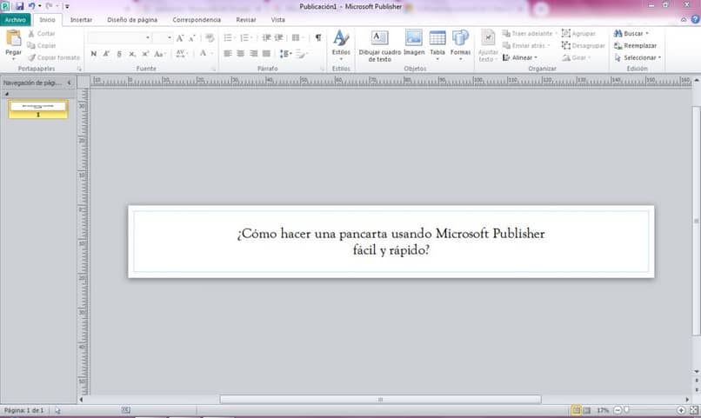This screenshot has height=418, width=701.
Task: Open the change case Aa dropdown
Action: pyautogui.click(x=160, y=54)
